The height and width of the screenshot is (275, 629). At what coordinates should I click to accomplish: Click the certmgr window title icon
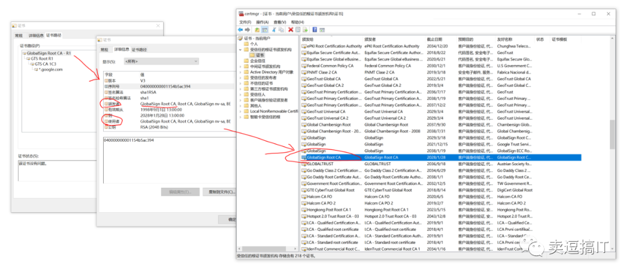pos(241,13)
